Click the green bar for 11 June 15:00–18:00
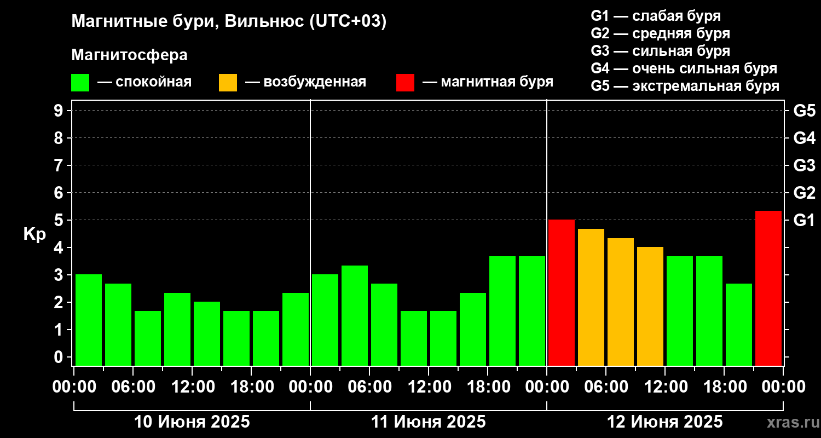Screen dimensions: 821x438 (x=473, y=329)
